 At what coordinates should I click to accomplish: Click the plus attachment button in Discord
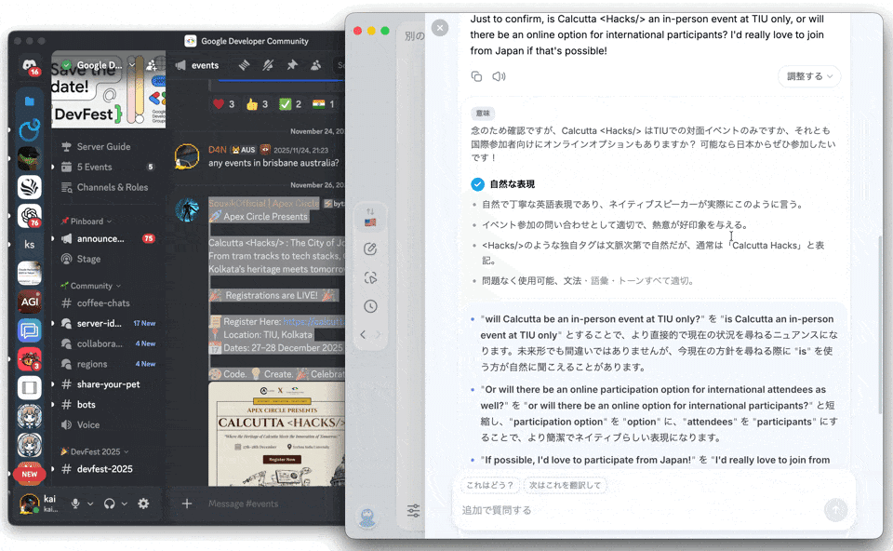(187, 504)
